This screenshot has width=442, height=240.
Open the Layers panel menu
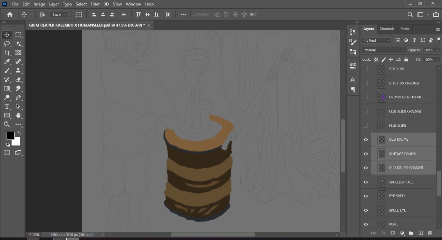click(x=438, y=29)
